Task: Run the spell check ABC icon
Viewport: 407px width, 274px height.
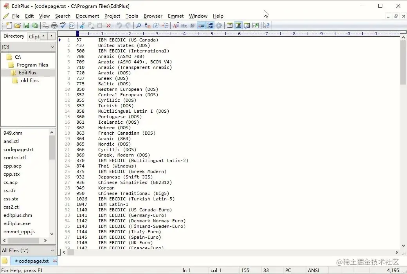Action: pos(63,25)
